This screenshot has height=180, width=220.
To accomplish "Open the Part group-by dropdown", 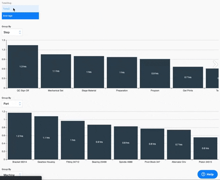I will point(12,104).
